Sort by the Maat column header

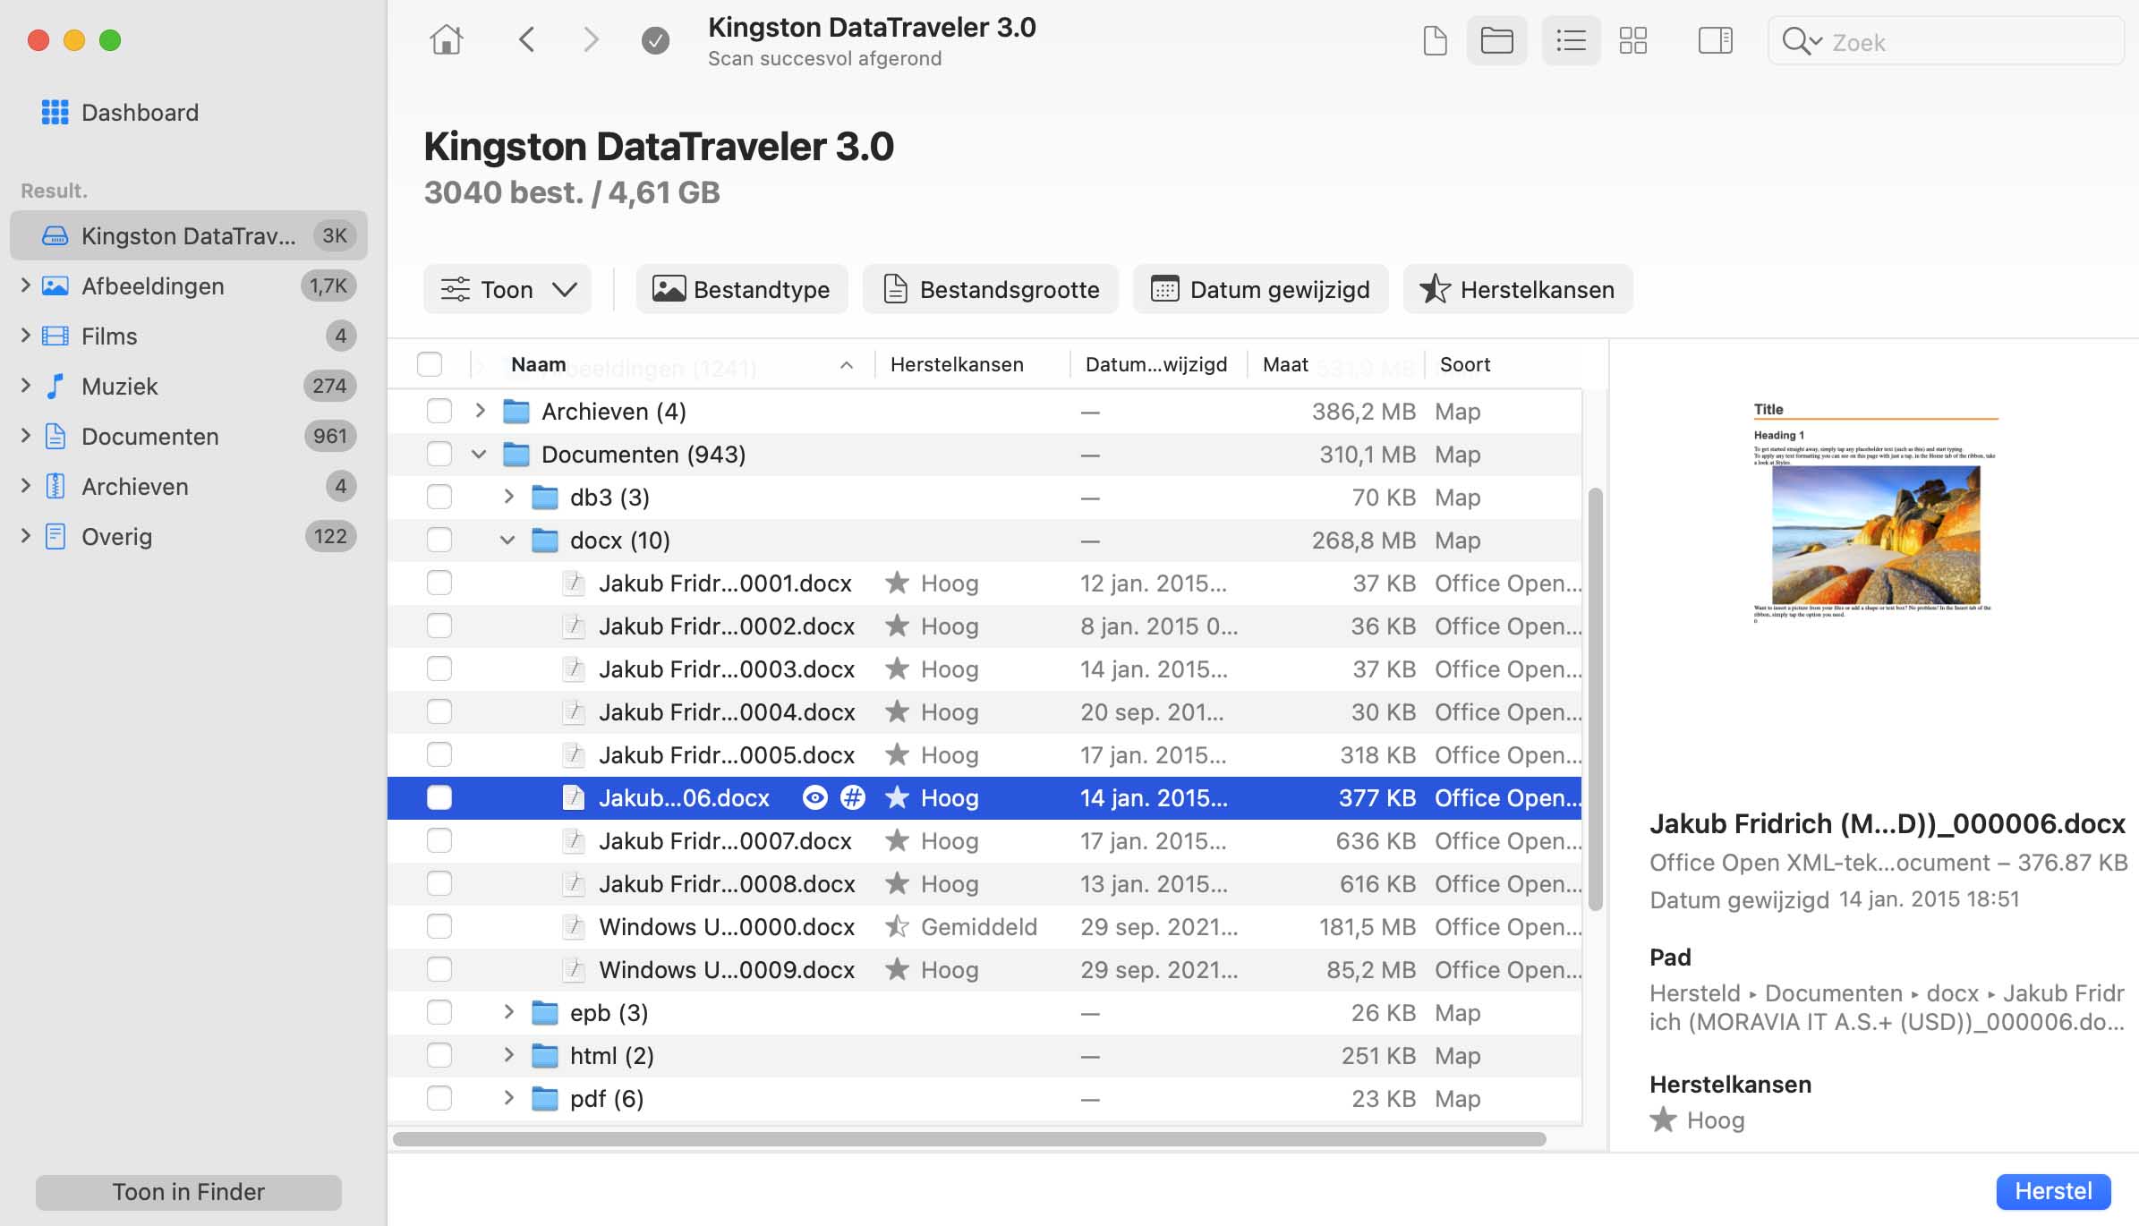click(x=1336, y=364)
